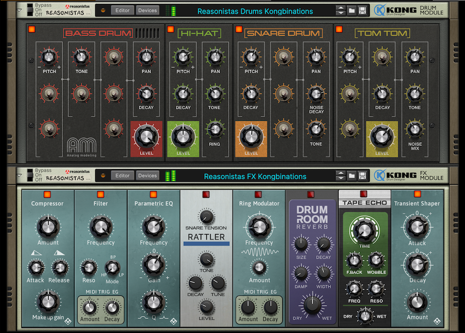
Task: Click the Hi-Hat green Level knob
Action: [183, 136]
